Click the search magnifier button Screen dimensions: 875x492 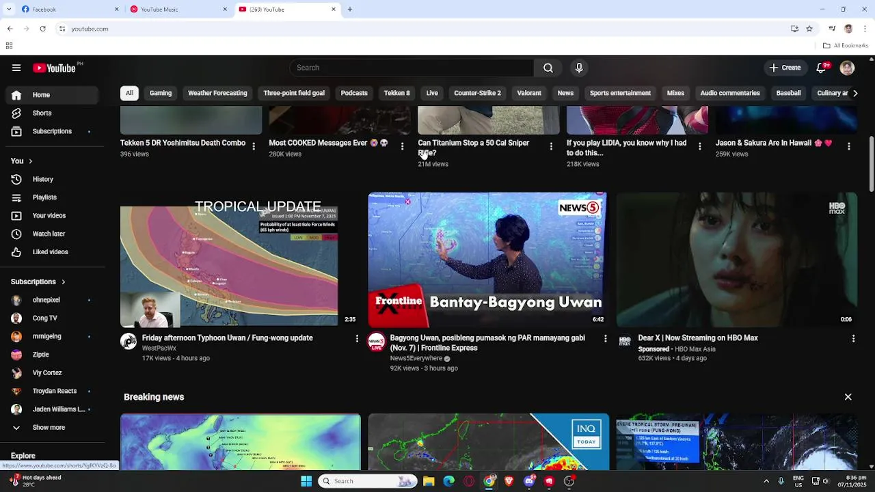pyautogui.click(x=548, y=68)
